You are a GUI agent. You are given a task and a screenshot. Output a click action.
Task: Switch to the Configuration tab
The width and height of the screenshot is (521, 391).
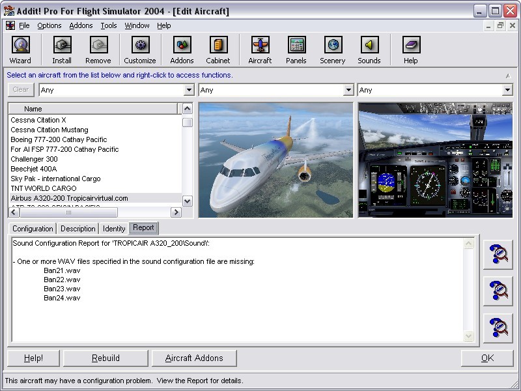pos(33,229)
